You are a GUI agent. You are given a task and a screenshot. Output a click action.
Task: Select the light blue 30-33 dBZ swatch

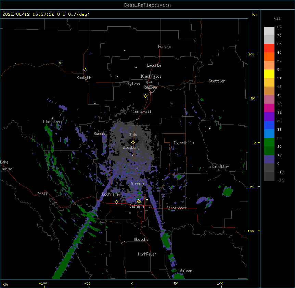pos(269,134)
